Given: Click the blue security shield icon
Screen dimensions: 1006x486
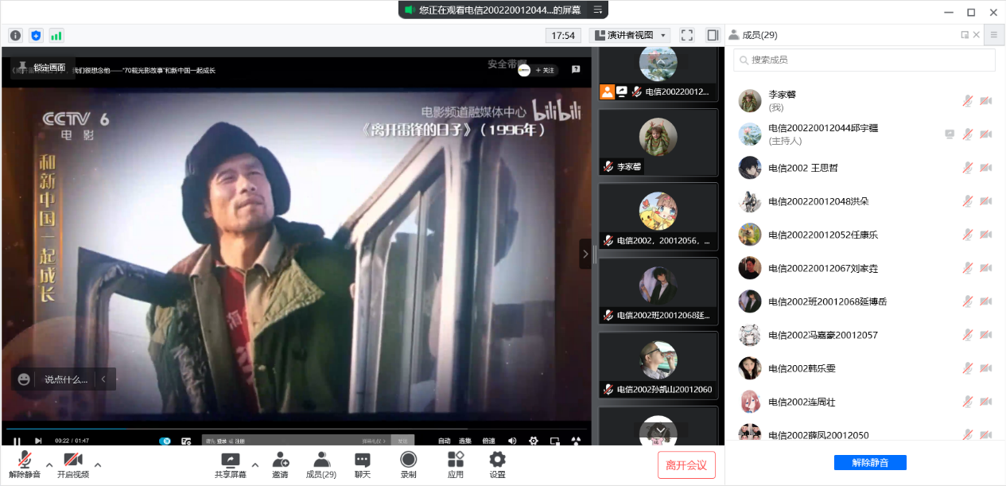Looking at the screenshot, I should tap(36, 35).
